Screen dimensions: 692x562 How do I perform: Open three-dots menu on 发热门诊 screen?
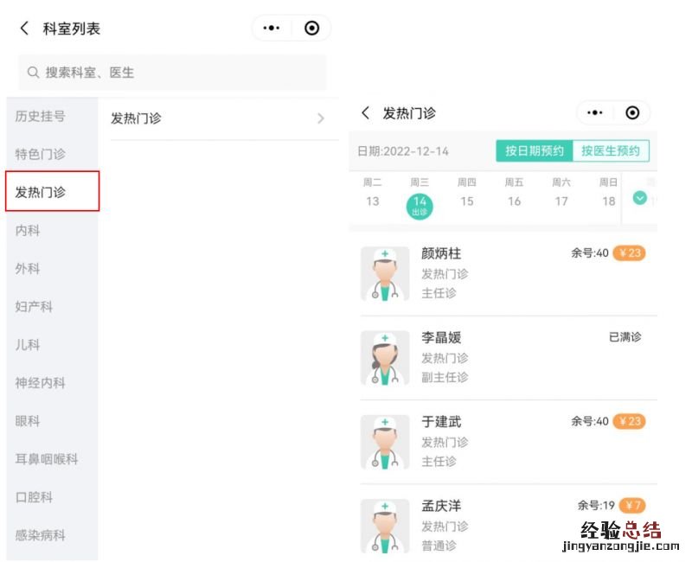click(595, 113)
